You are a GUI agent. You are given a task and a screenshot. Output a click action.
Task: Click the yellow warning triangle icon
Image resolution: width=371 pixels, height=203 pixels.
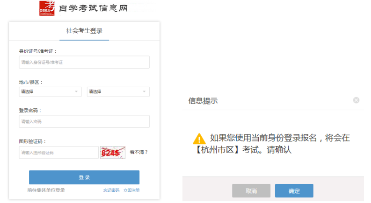199,139
